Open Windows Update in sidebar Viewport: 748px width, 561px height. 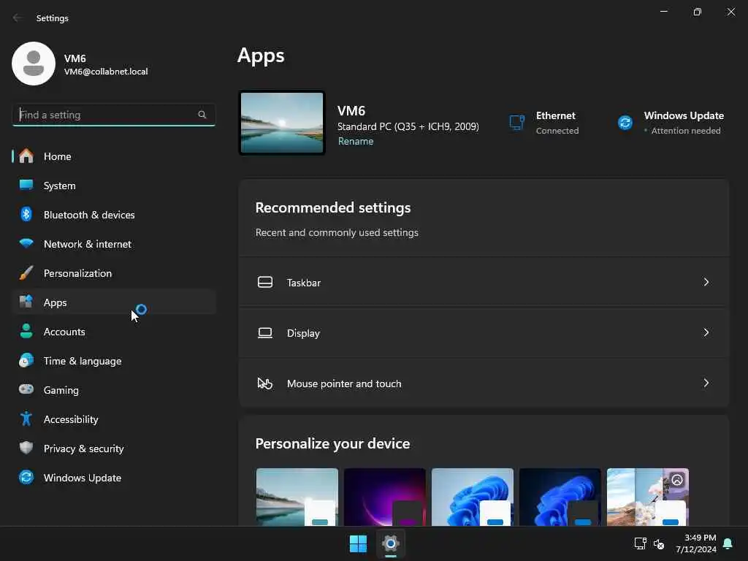114,477
